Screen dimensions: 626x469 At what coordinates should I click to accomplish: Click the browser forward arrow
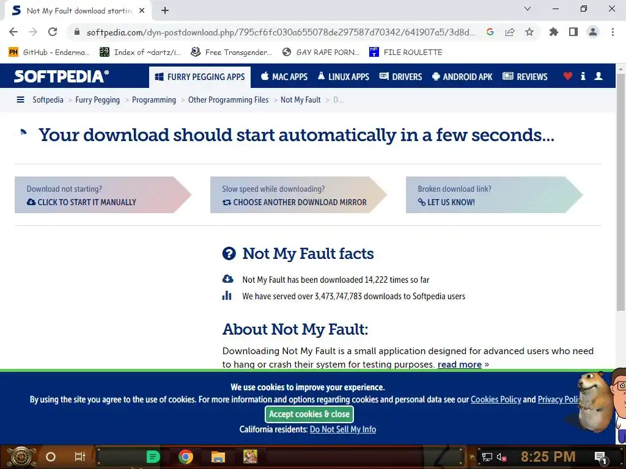click(33, 32)
